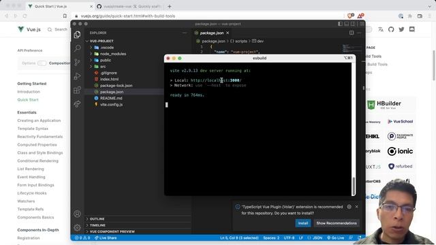This screenshot has width=436, height=245.
Task: Open the Explorer panel more actions ellipsis
Action: pyautogui.click(x=185, y=33)
